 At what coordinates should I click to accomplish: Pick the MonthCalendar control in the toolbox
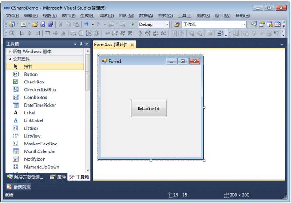tap(45, 151)
